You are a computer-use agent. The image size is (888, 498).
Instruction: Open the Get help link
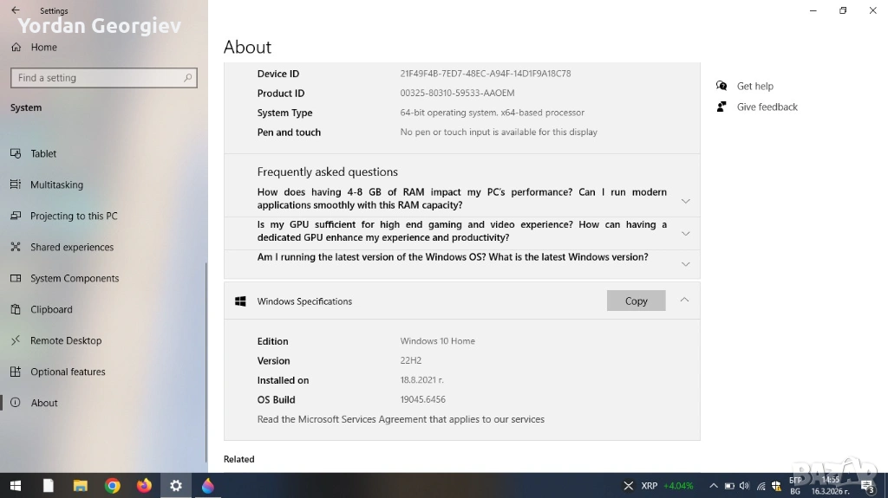point(754,87)
